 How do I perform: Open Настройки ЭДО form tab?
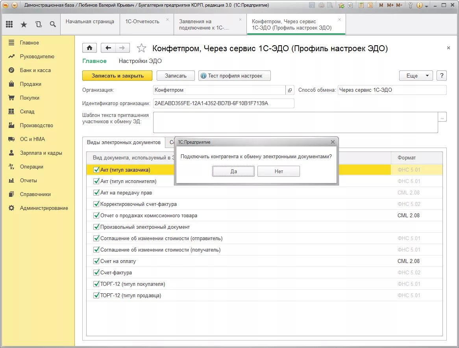[x=140, y=61]
